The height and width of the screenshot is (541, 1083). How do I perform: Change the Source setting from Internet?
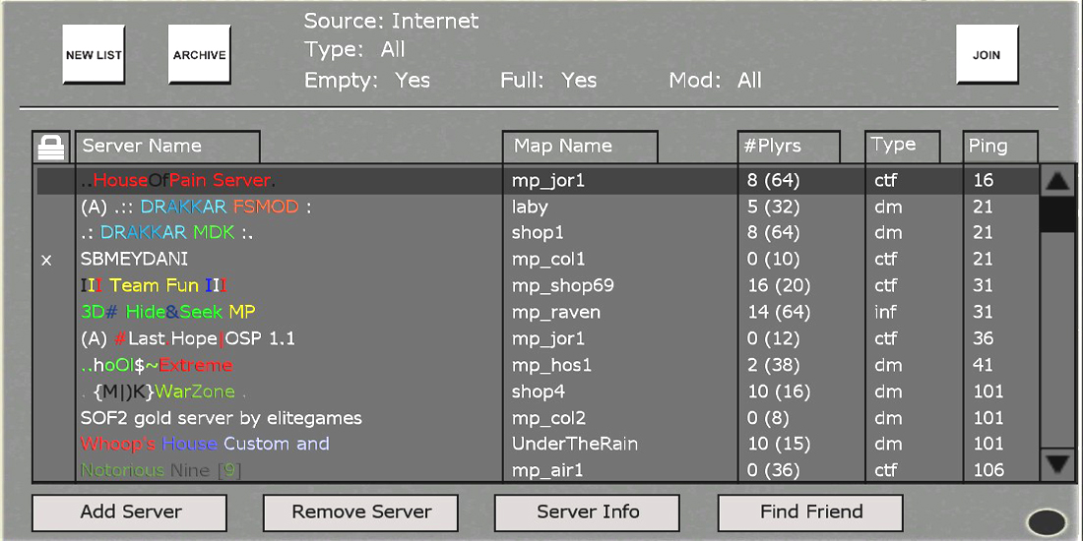point(435,21)
